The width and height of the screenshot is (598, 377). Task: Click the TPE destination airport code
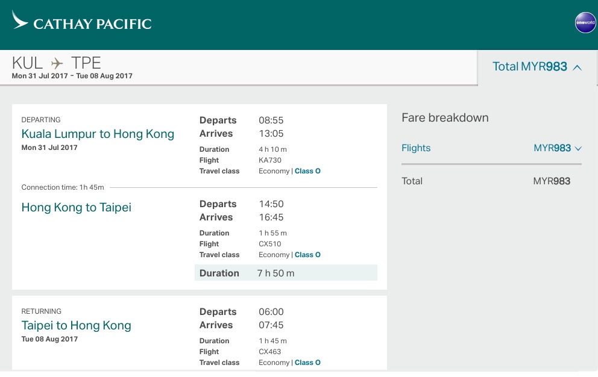tap(86, 63)
